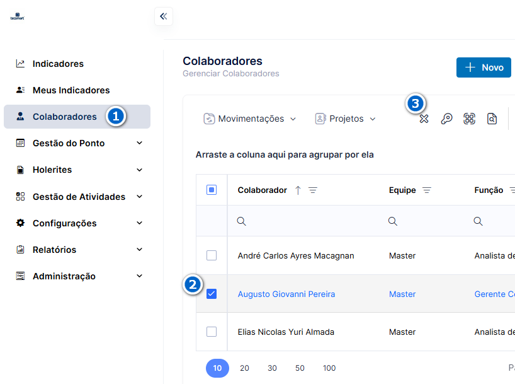
Task: Check André Carlos Ayres Macagnan row checkbox
Action: coord(212,255)
